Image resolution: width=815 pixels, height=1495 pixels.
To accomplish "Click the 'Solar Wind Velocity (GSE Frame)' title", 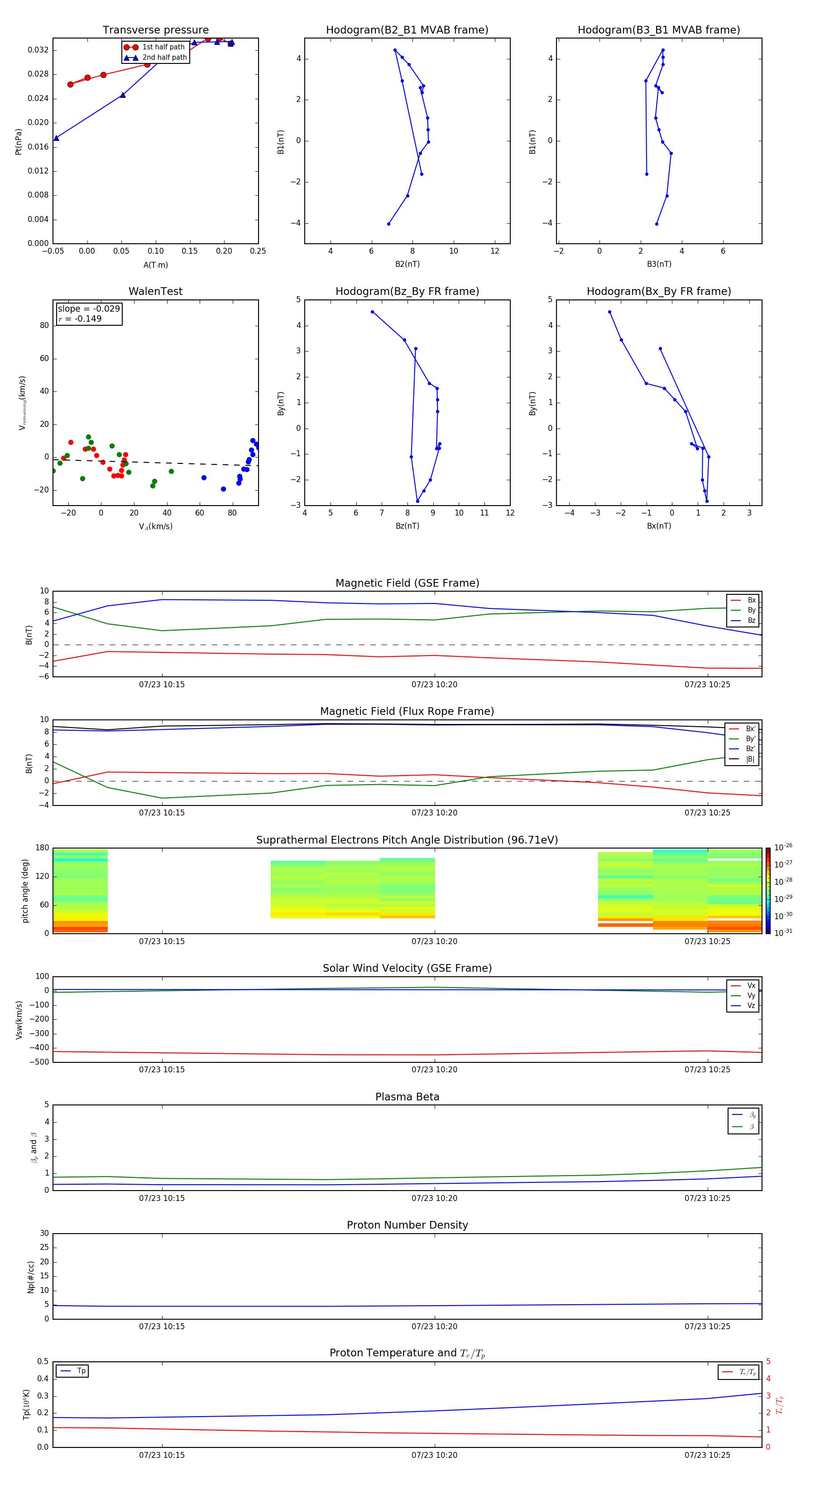I will pos(407,968).
